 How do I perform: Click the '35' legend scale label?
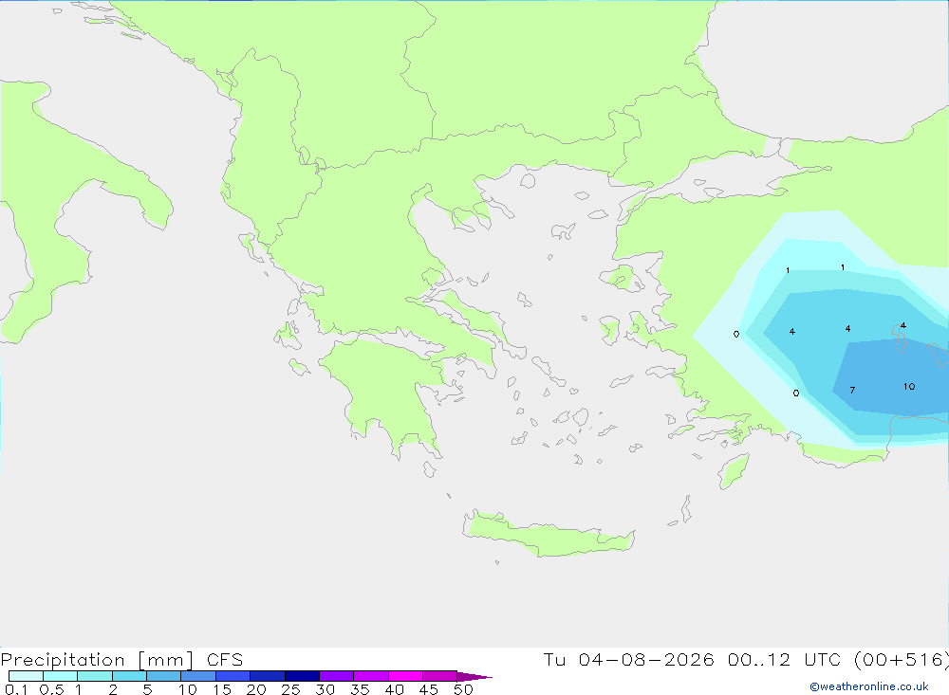pyautogui.click(x=360, y=689)
